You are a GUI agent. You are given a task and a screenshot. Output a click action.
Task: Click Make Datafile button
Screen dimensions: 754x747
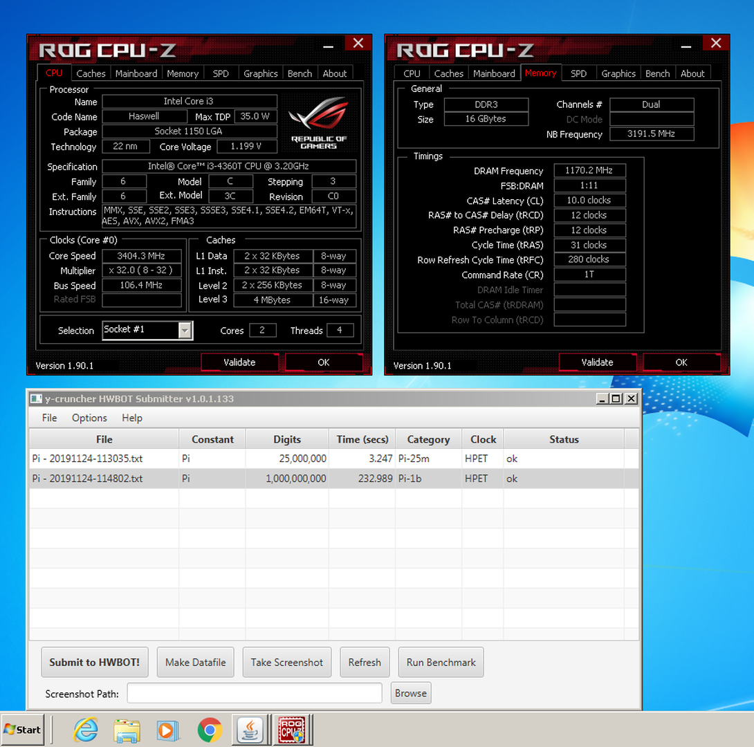click(195, 663)
